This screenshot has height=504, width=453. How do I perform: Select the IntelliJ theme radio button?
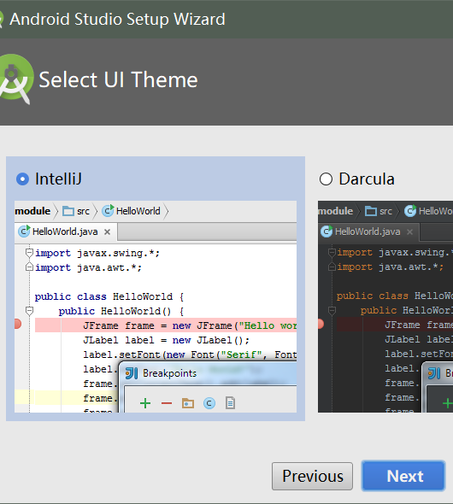click(22, 179)
